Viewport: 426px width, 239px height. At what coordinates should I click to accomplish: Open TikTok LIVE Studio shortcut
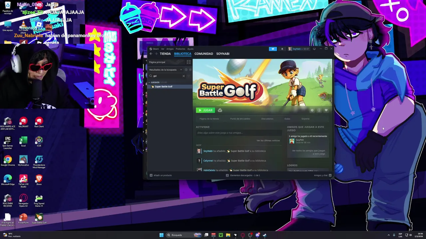23,181
